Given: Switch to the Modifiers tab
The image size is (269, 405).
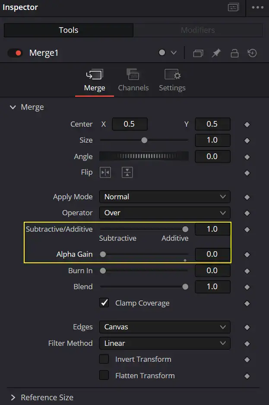Looking at the screenshot, I should point(198,30).
